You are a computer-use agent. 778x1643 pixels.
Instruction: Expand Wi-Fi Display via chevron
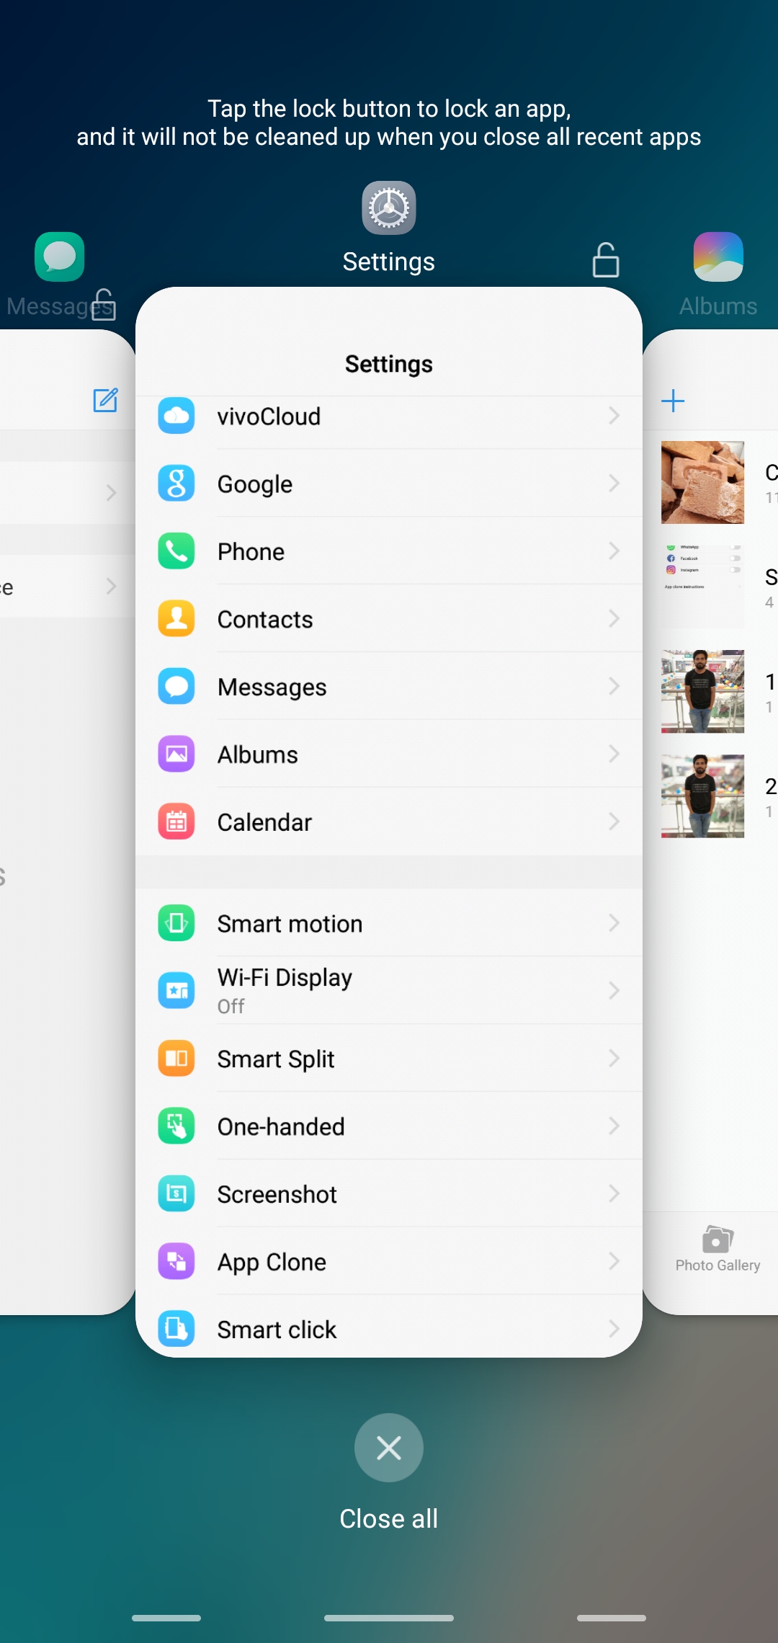pyautogui.click(x=614, y=991)
